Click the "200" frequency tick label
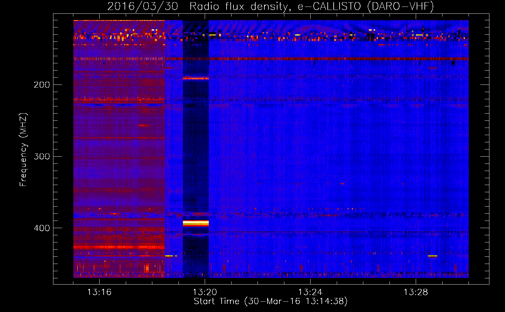The image size is (505, 312). 42,85
